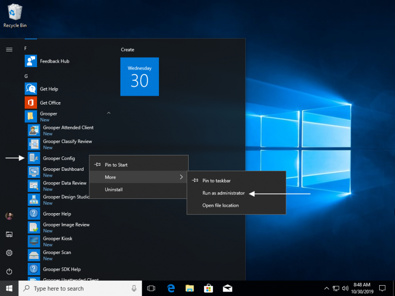Image resolution: width=395 pixels, height=296 pixels.
Task: Open Grooper Scan icon
Action: point(34,255)
